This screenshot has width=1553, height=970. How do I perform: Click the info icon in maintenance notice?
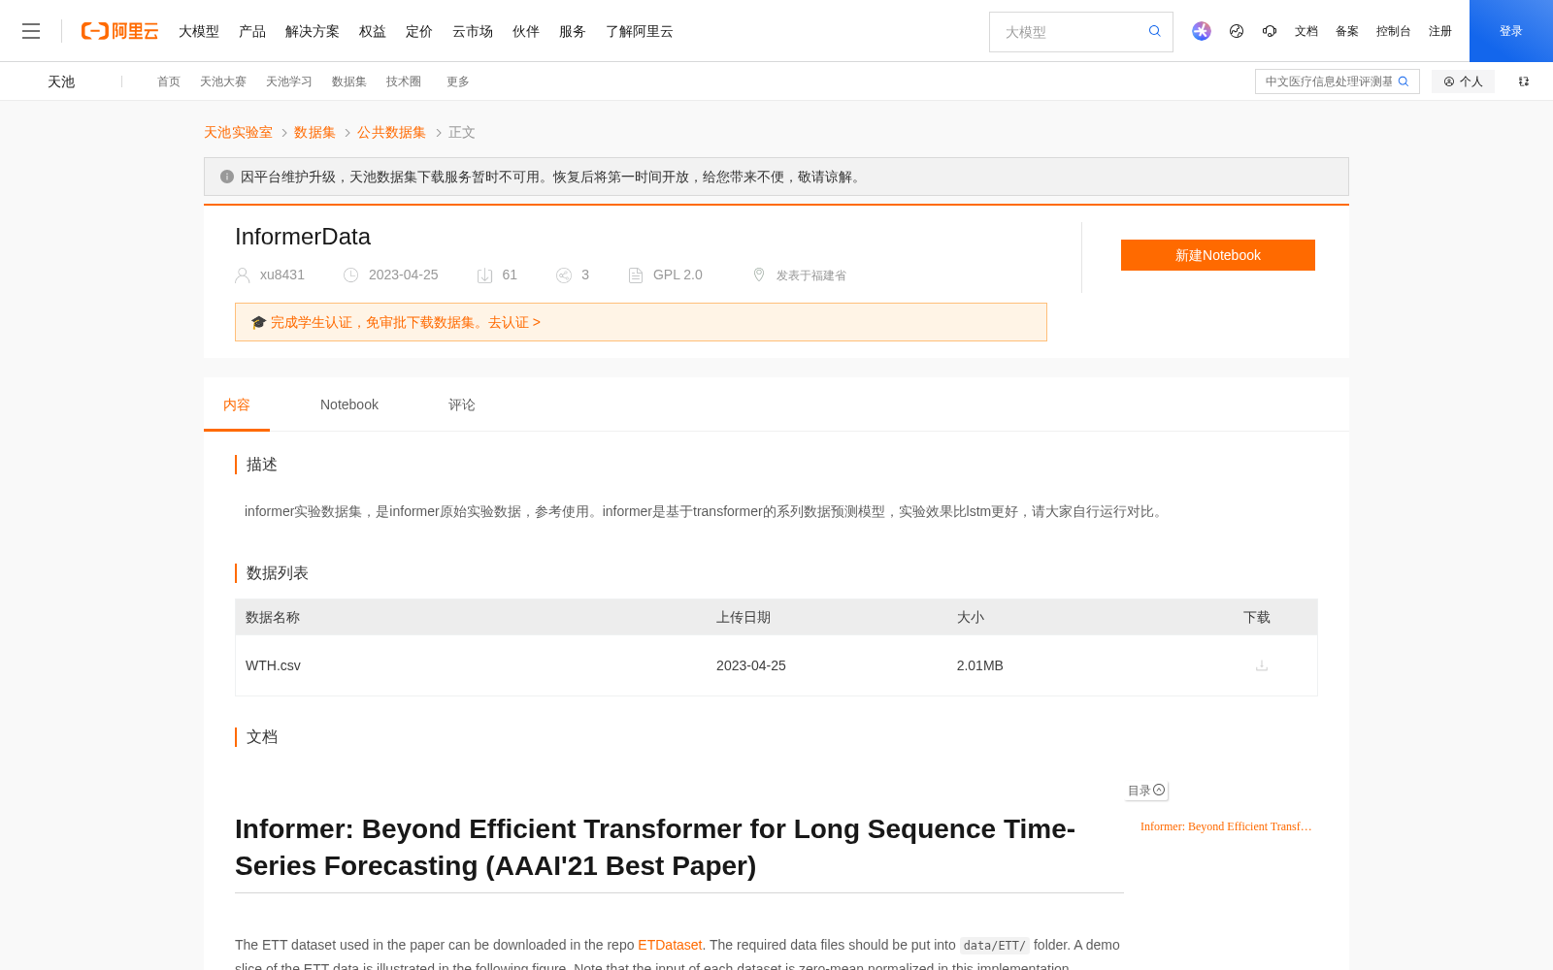tap(227, 177)
